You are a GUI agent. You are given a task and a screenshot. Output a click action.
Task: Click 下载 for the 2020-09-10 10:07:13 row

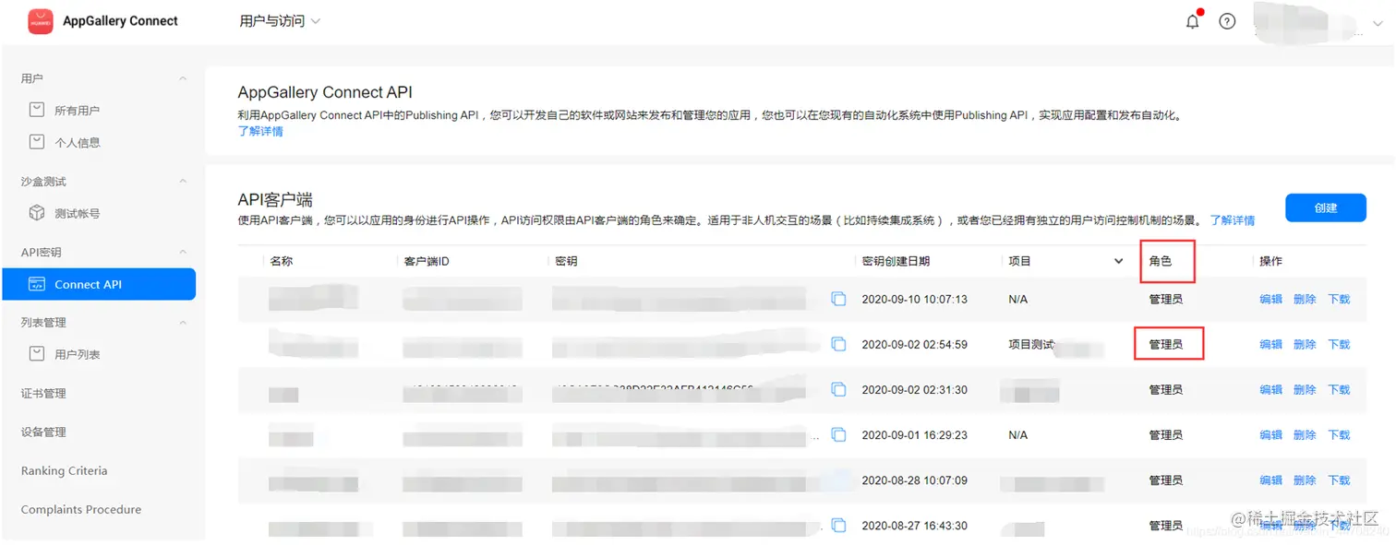[x=1339, y=299]
